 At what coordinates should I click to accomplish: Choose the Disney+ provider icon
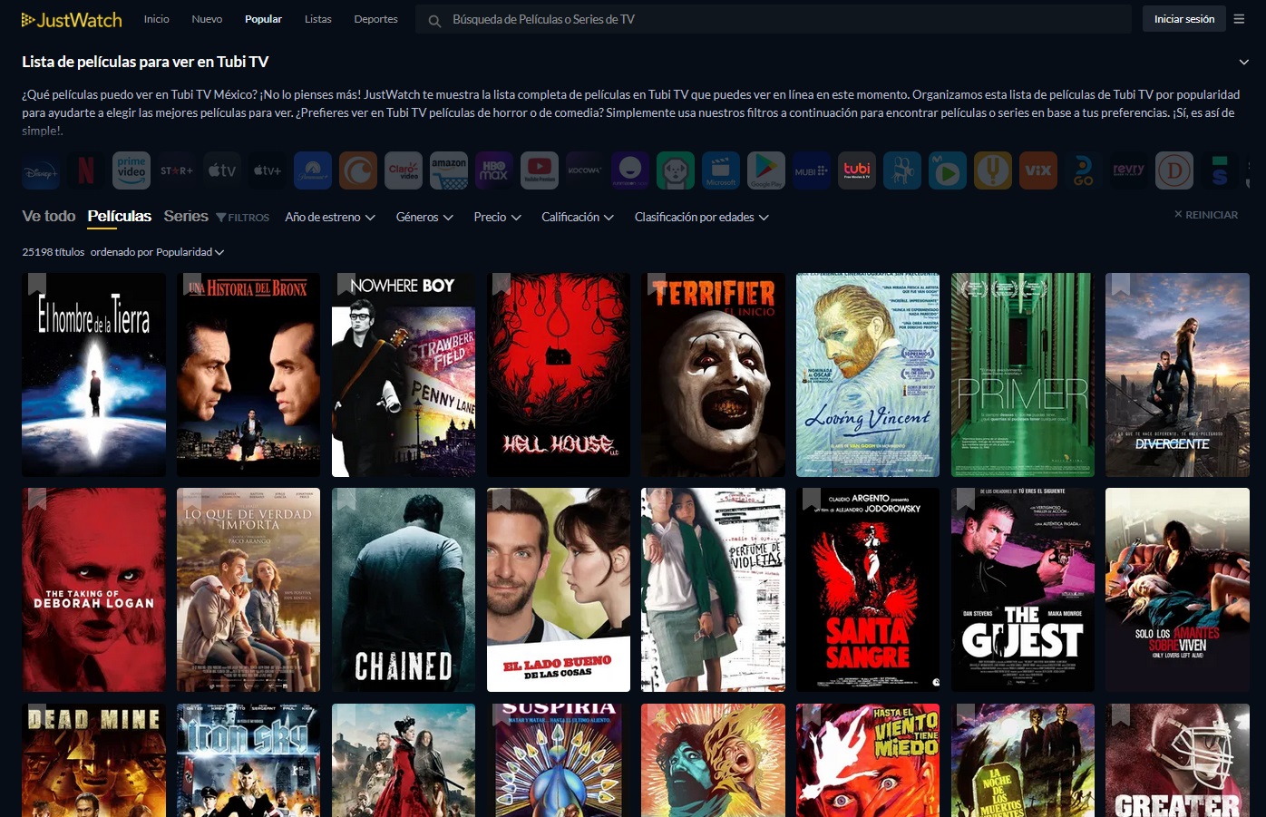41,170
